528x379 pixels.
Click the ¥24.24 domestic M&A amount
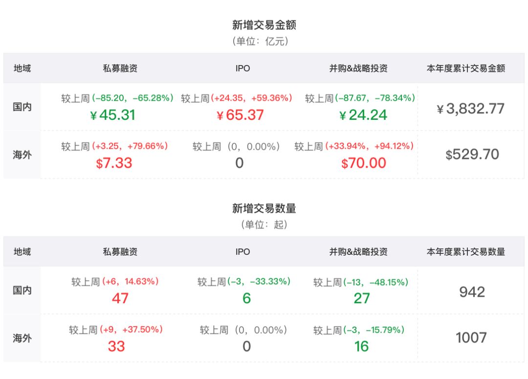(x=363, y=115)
